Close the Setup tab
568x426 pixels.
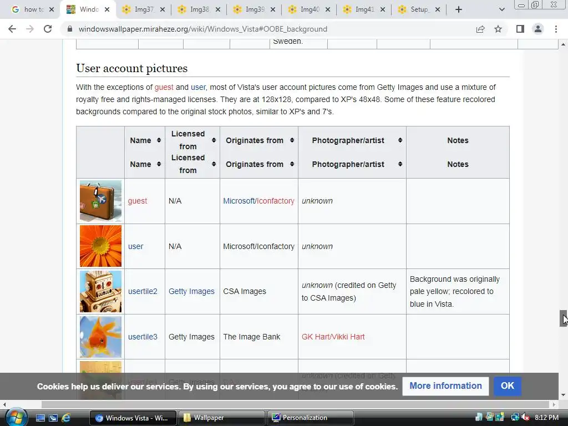tap(438, 10)
